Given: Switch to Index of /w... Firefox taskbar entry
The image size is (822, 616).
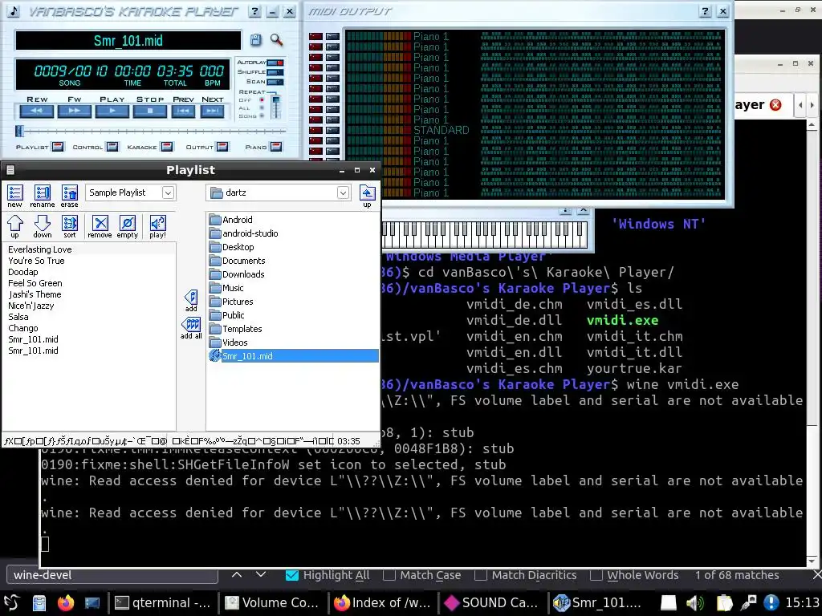Looking at the screenshot, I should click(x=381, y=603).
